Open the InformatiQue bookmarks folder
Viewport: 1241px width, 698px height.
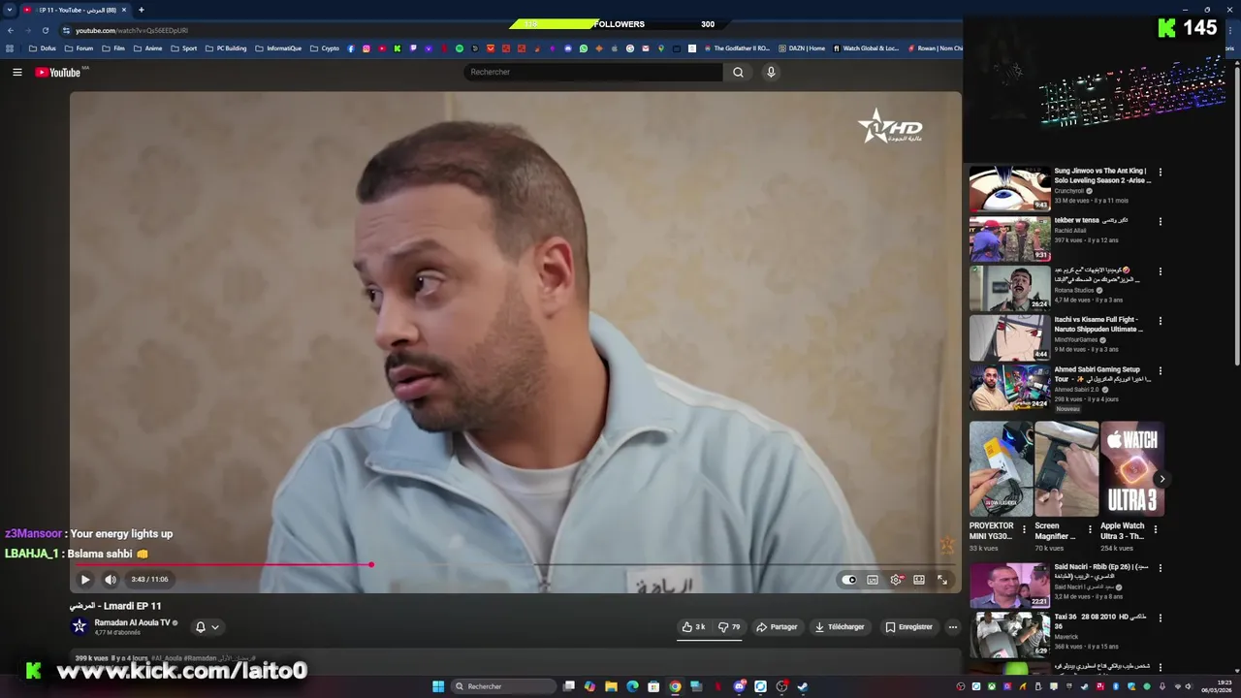tap(278, 48)
